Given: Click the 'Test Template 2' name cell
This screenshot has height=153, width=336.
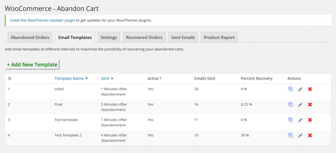Looking at the screenshot, I should [68, 135].
